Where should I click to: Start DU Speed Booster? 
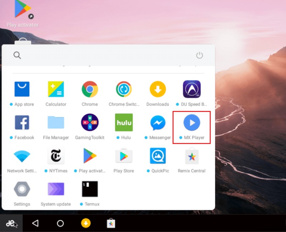click(191, 89)
